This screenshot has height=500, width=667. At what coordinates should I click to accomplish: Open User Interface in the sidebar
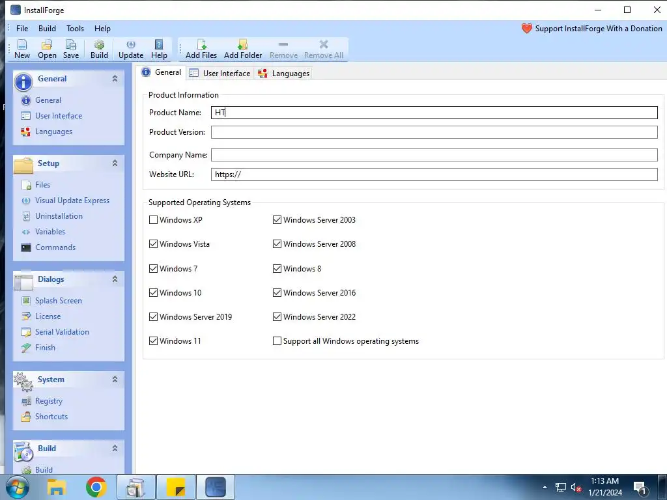(59, 116)
